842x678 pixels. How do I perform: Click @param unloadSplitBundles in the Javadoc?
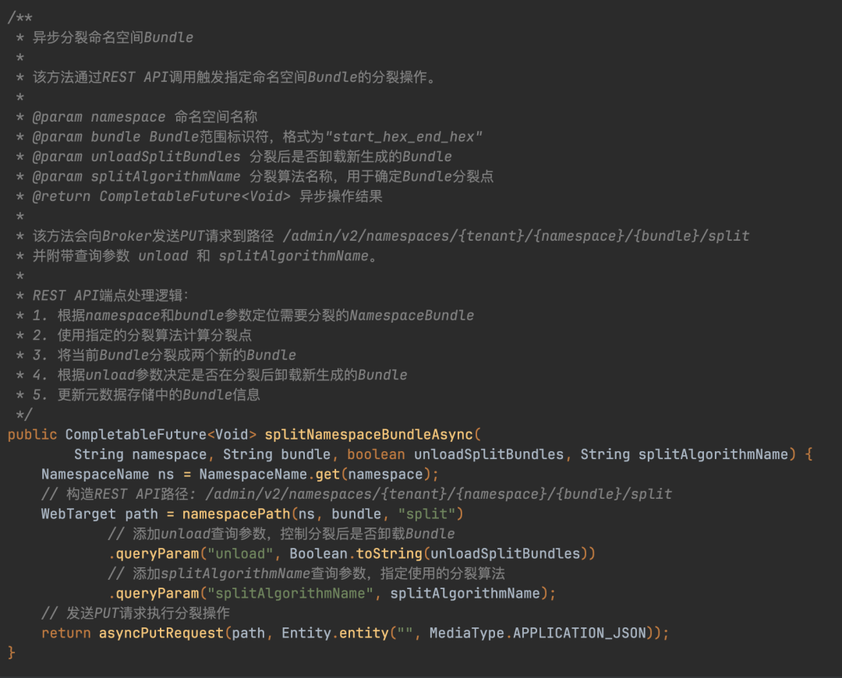point(136,156)
